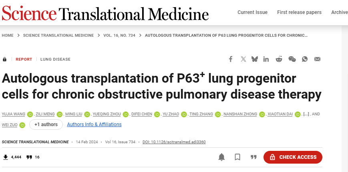Image resolution: width=348 pixels, height=172 pixels.
Task: Share article on X (Twitter)
Action: pos(243,59)
